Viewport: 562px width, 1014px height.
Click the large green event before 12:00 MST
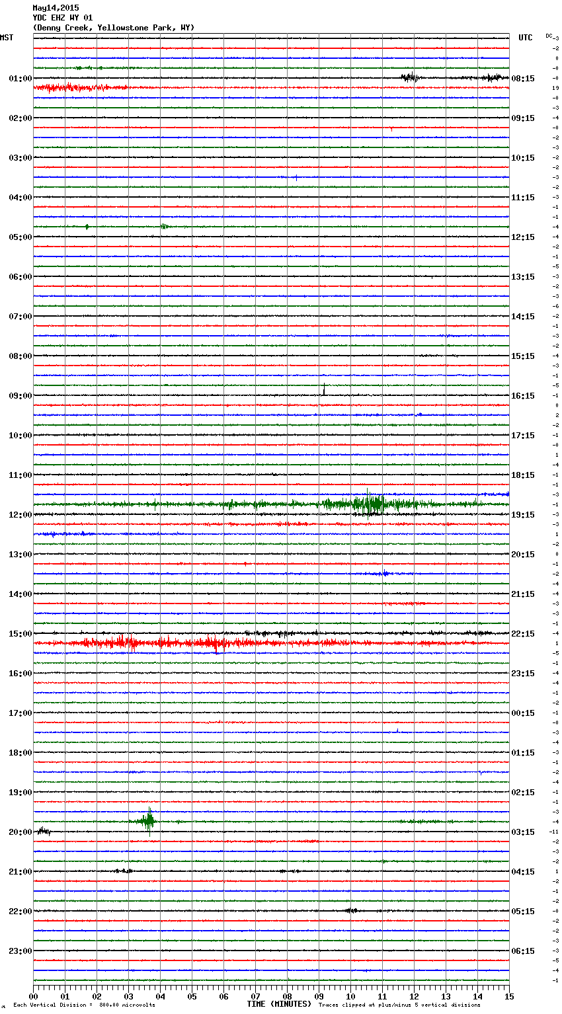click(x=369, y=504)
